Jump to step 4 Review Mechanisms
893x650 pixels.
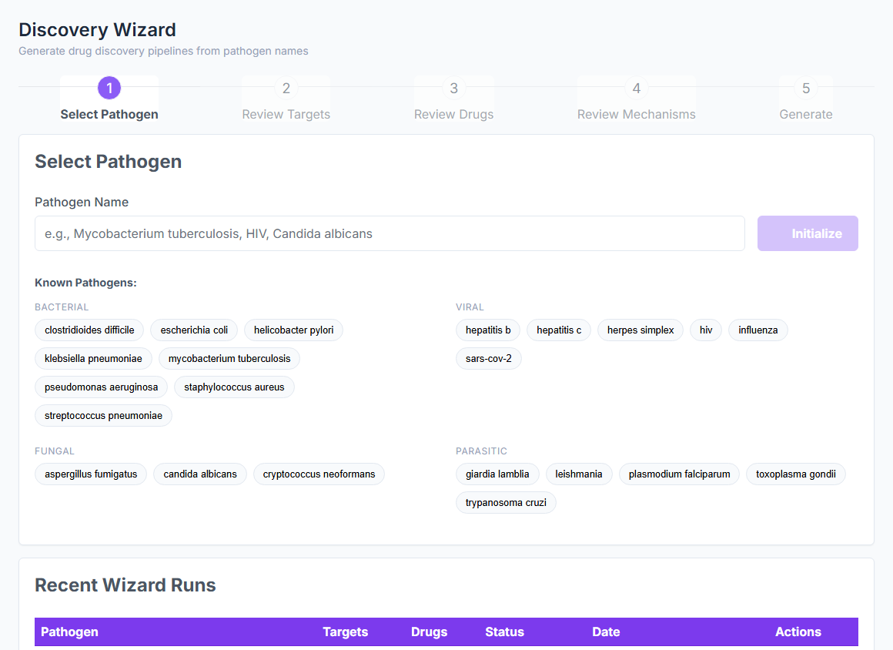(636, 99)
